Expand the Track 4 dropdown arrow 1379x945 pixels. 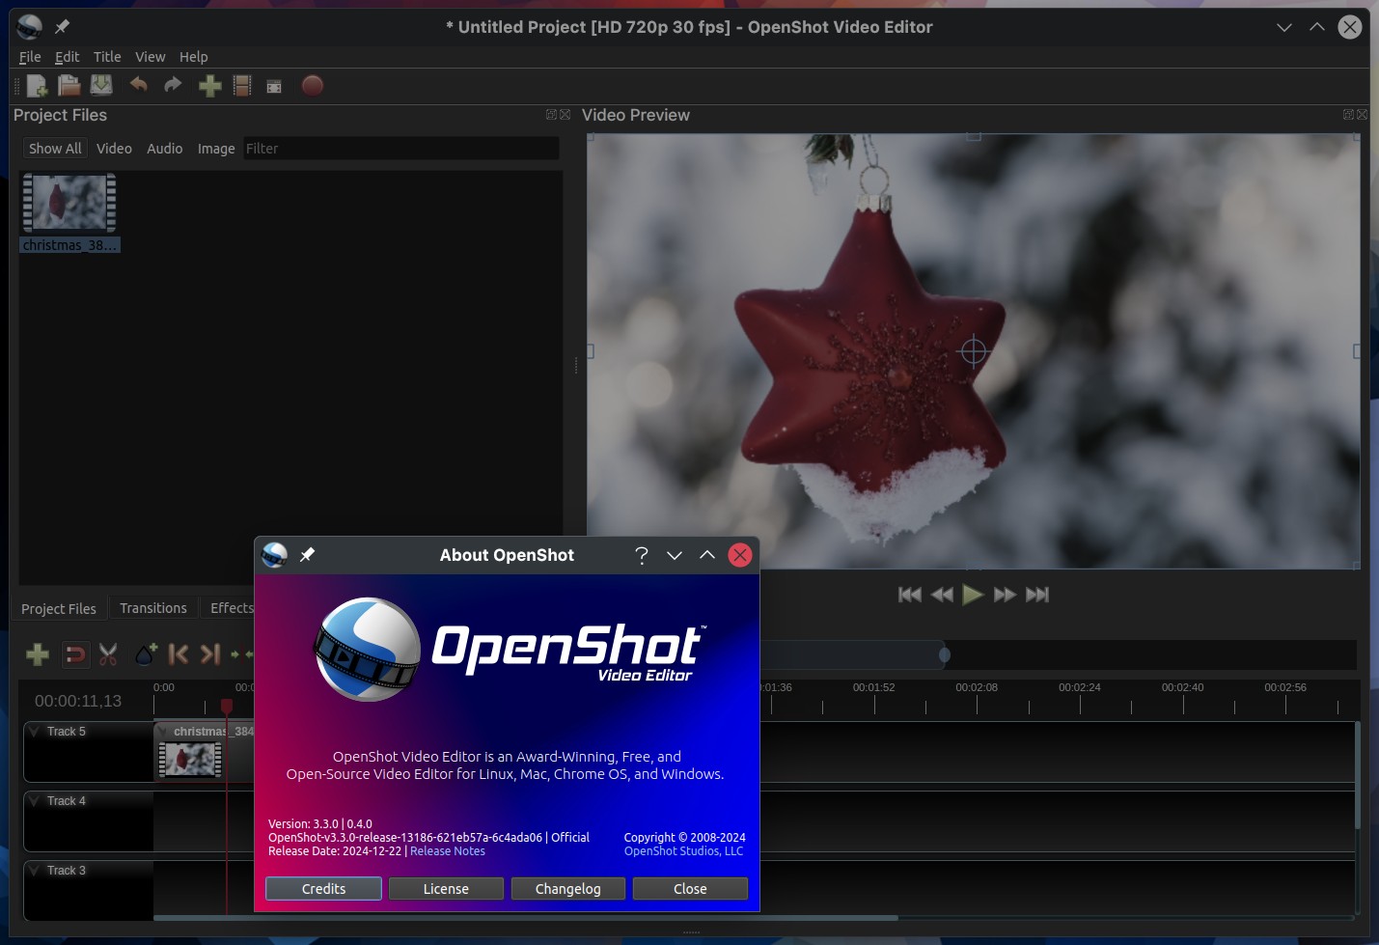[35, 801]
